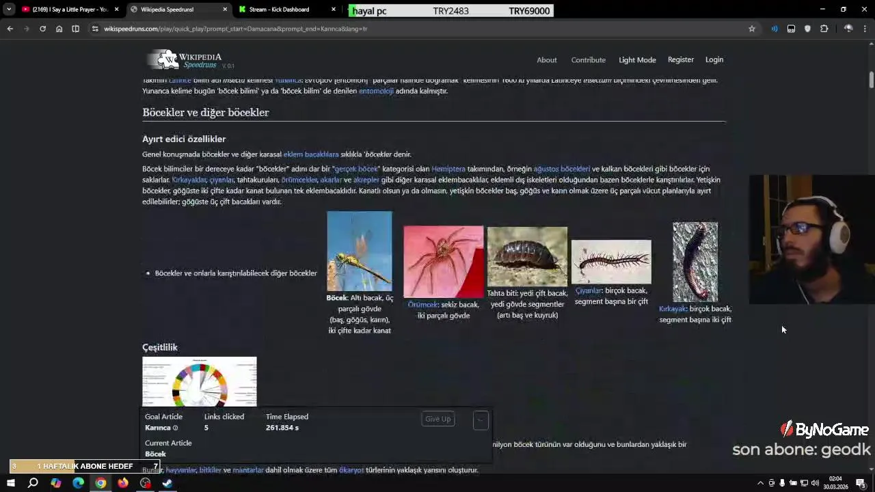Follow the 'bitkiler' link
The image size is (875, 492).
tap(211, 470)
